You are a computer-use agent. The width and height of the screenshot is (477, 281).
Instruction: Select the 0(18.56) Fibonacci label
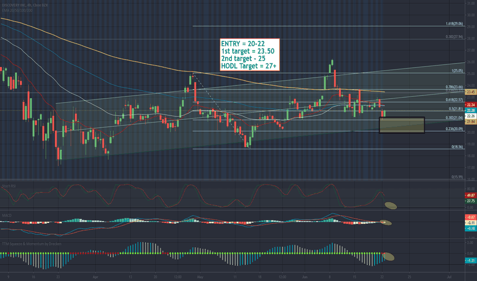[x=457, y=147]
